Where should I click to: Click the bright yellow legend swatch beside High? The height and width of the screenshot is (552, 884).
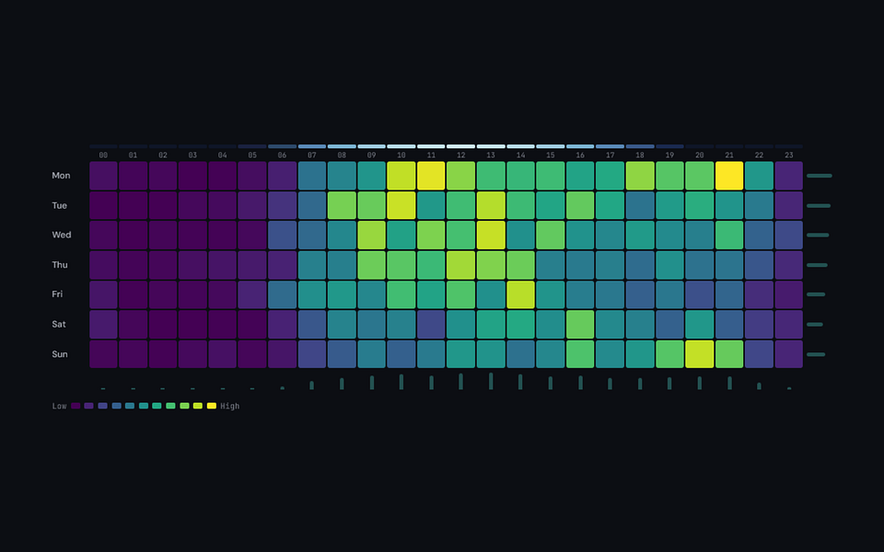tap(212, 406)
